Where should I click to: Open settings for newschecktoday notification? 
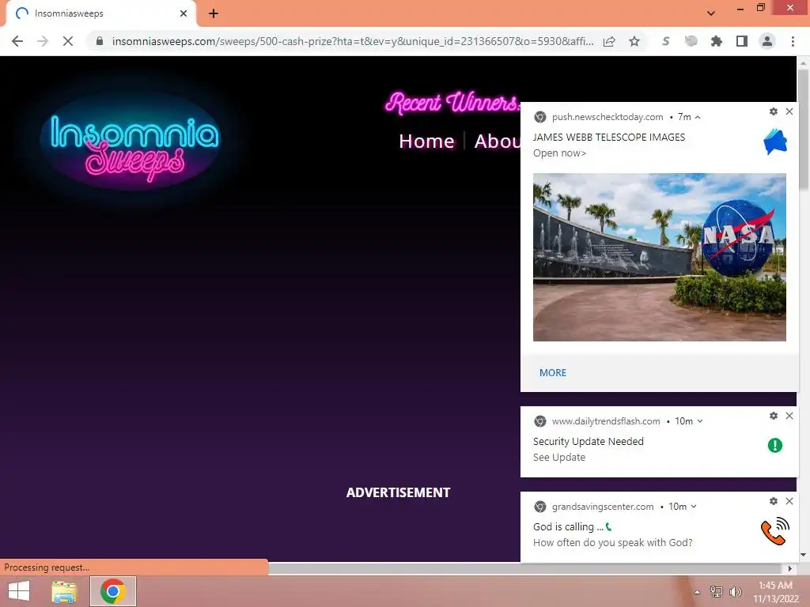click(774, 111)
